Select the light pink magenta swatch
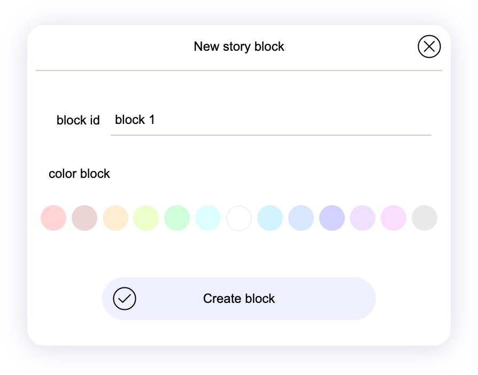 394,218
